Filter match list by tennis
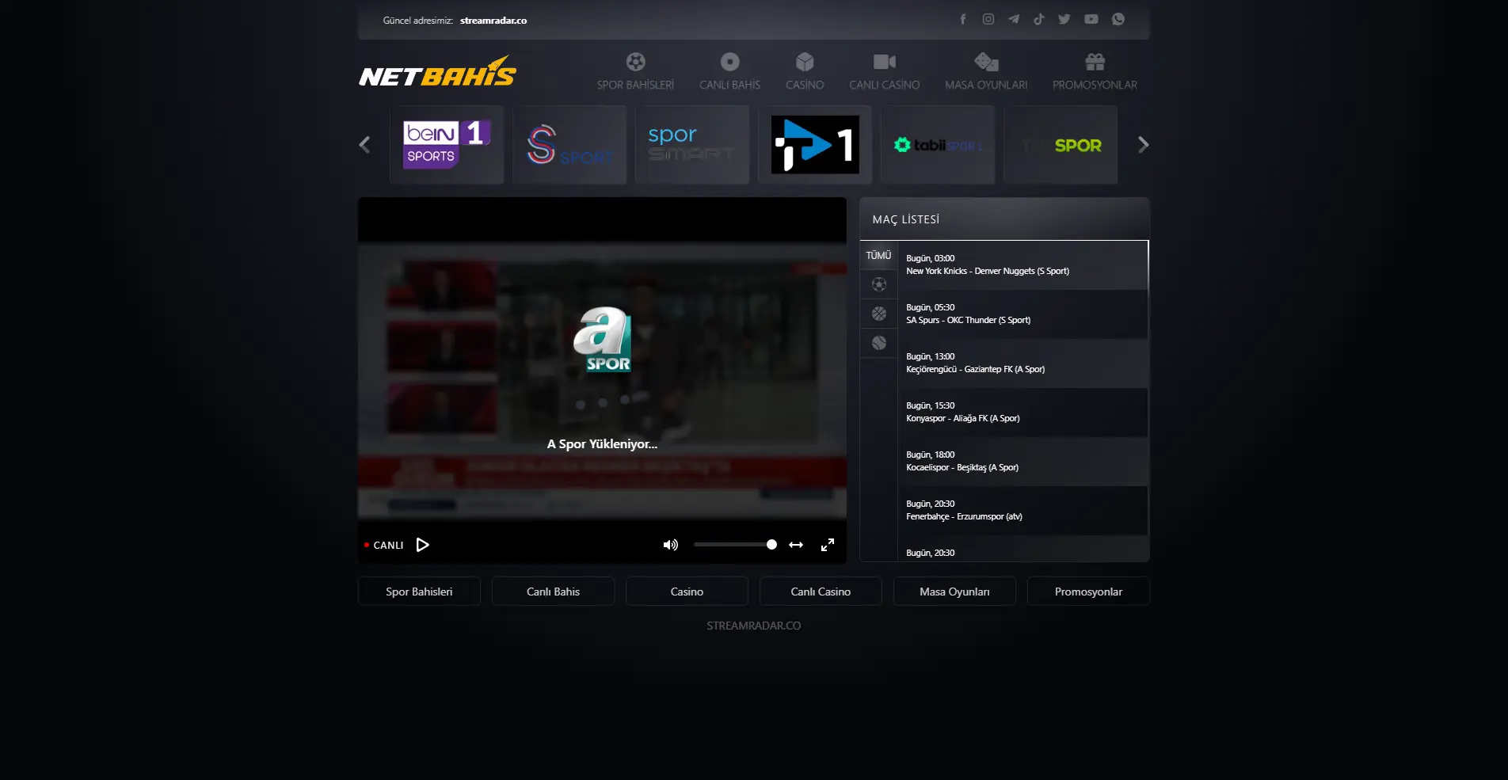The image size is (1508, 780). pyautogui.click(x=878, y=343)
